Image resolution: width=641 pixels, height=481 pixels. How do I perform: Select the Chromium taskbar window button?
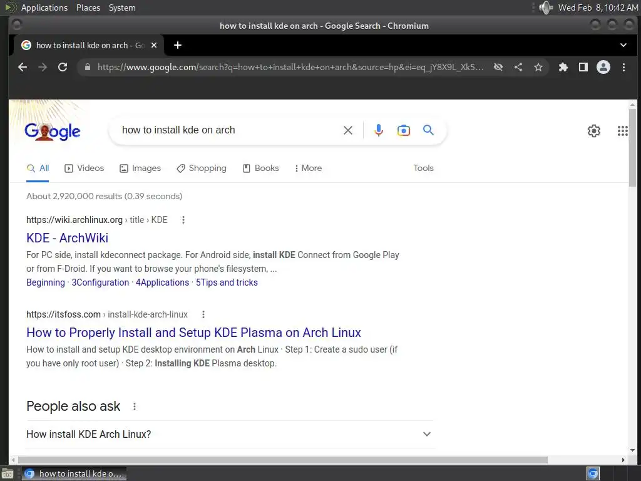74,473
